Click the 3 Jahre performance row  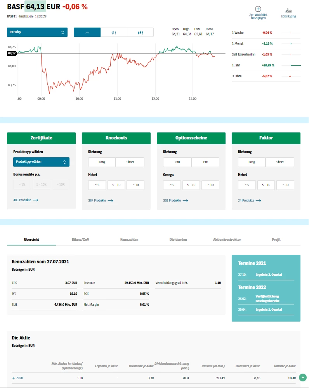[x=266, y=76]
